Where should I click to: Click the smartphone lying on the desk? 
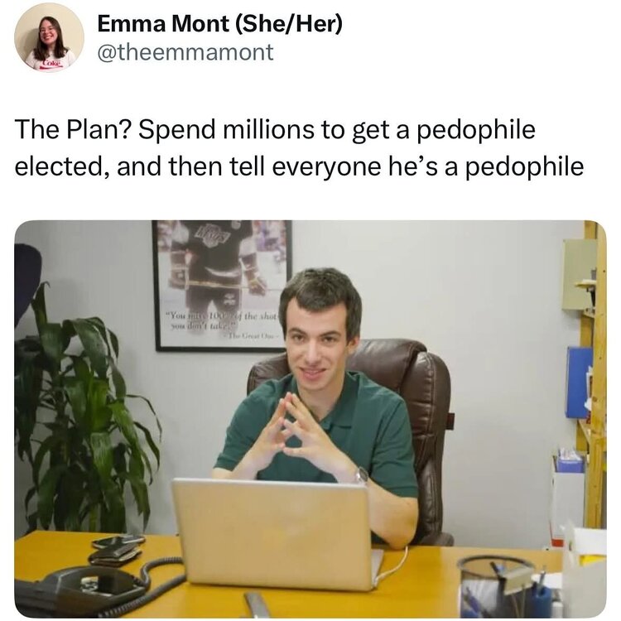click(x=118, y=541)
